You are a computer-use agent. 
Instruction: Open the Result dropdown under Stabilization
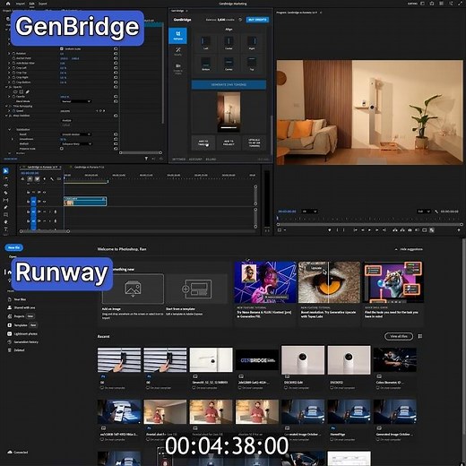[x=76, y=134]
